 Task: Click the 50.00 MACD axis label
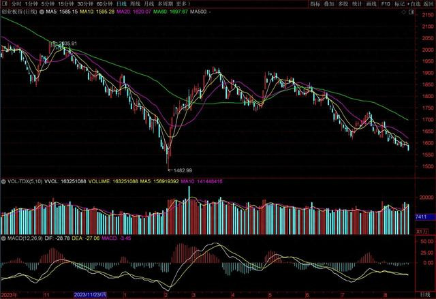point(427,242)
